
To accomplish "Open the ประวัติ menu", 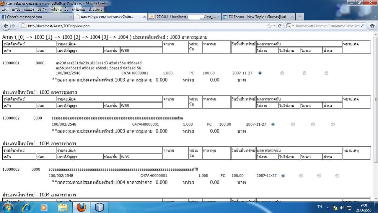I will point(42,9).
